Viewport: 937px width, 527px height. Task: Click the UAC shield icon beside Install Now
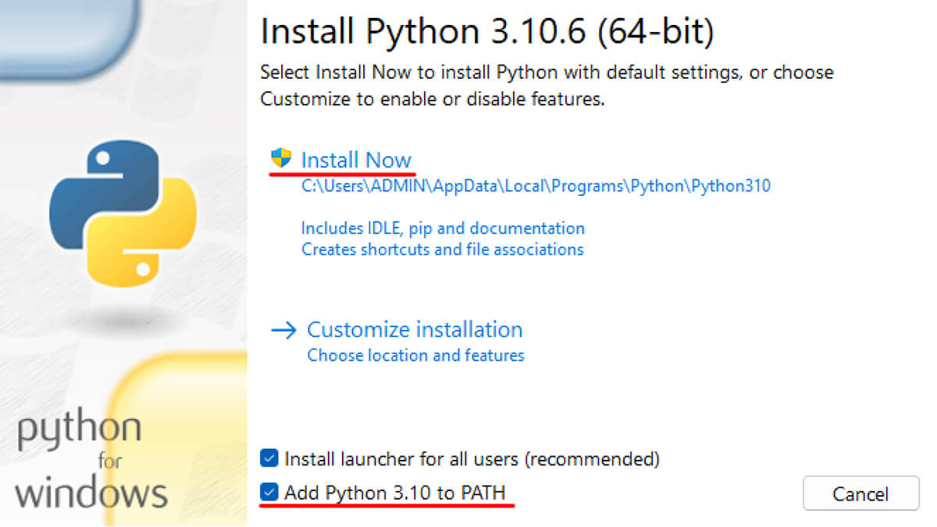[x=280, y=158]
